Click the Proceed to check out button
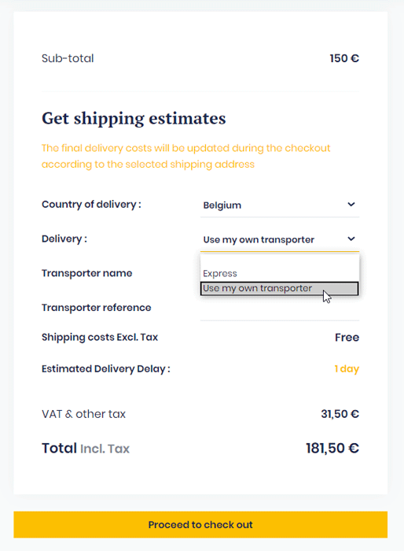This screenshot has height=551, width=404. tap(200, 524)
